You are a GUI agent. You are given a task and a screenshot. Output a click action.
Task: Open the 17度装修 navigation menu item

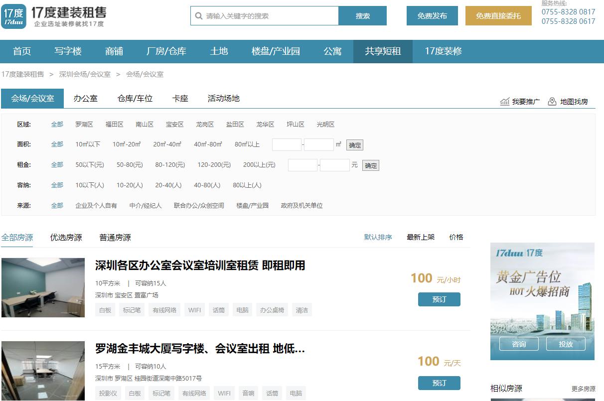pos(443,51)
